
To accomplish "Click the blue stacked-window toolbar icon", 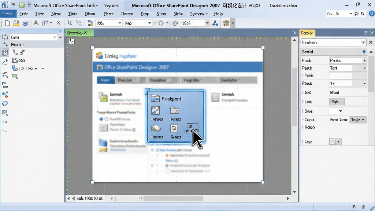I will point(25,23).
